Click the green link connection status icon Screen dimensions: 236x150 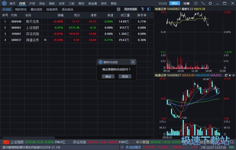[232, 147]
